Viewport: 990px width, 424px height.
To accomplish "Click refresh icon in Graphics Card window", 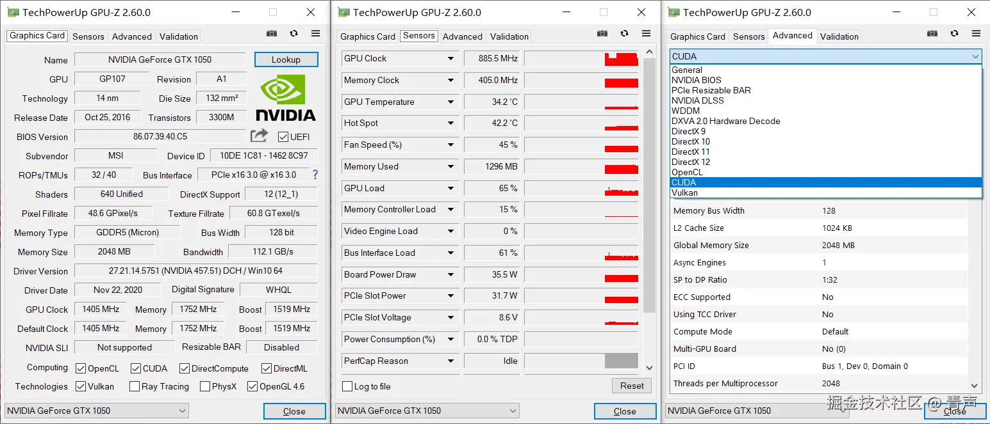I will (293, 33).
